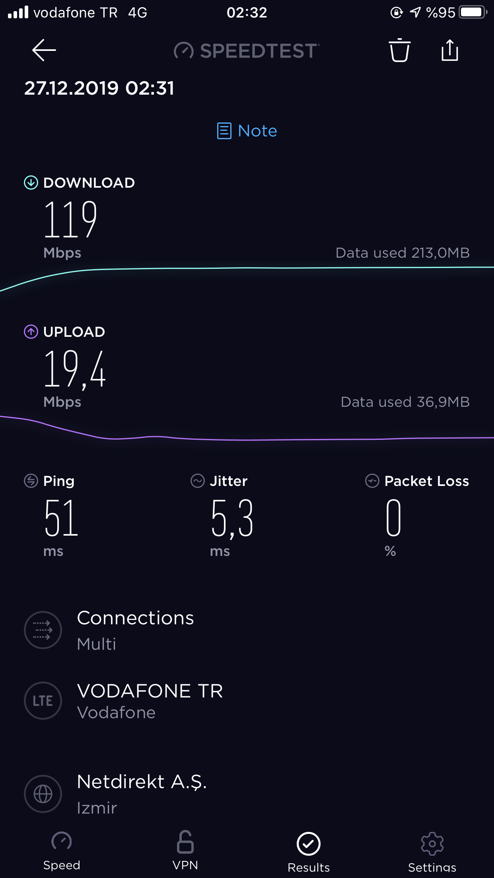Viewport: 494px width, 878px height.
Task: Go back using the arrow icon
Action: [44, 50]
